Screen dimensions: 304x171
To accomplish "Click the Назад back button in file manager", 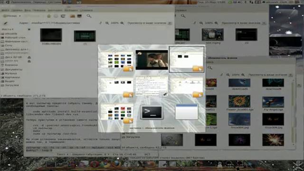I will pyautogui.click(x=10, y=16).
